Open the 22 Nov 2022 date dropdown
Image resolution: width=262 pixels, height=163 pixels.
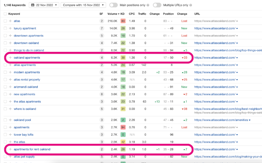(44, 5)
